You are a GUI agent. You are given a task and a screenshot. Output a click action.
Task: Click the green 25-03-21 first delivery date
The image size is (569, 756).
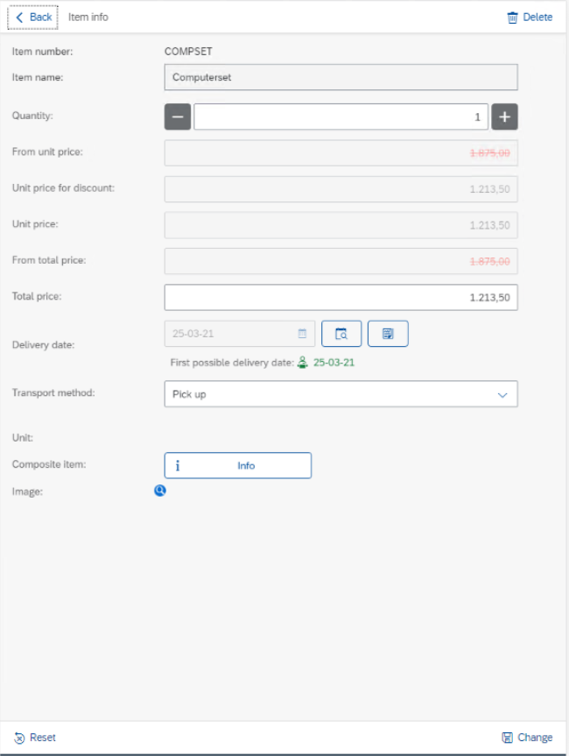coord(334,363)
